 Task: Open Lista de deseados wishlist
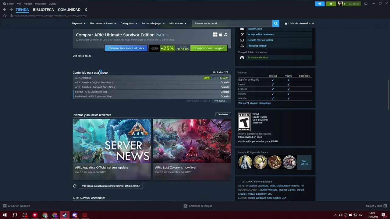point(299,23)
